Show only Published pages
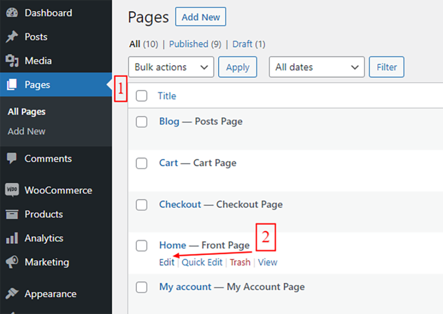 tap(189, 44)
